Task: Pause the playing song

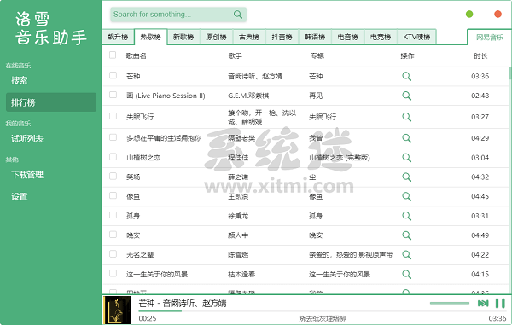Action: pos(500,303)
